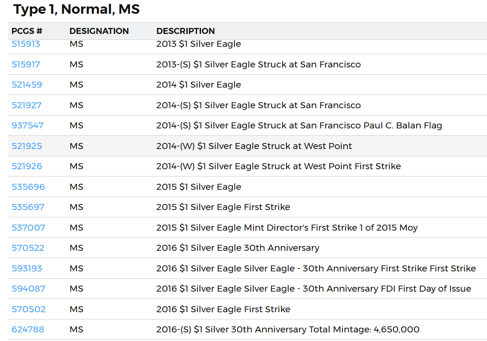Click the DESCRIPTION column header
Screen dimensions: 487x341
tap(186, 31)
